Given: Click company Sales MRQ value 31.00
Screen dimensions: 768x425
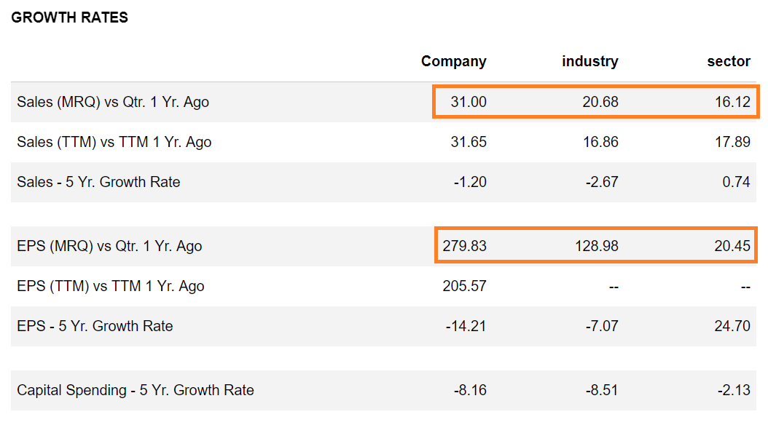Looking at the screenshot, I should coord(469,103).
